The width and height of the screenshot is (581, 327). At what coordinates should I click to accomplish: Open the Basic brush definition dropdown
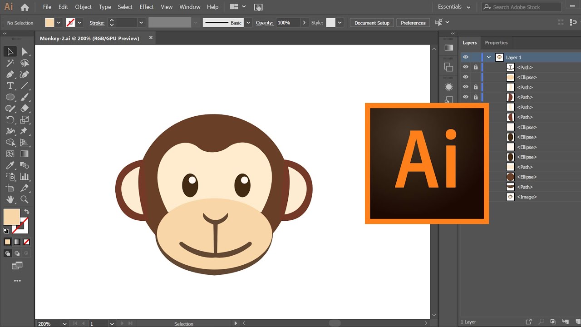click(x=248, y=23)
